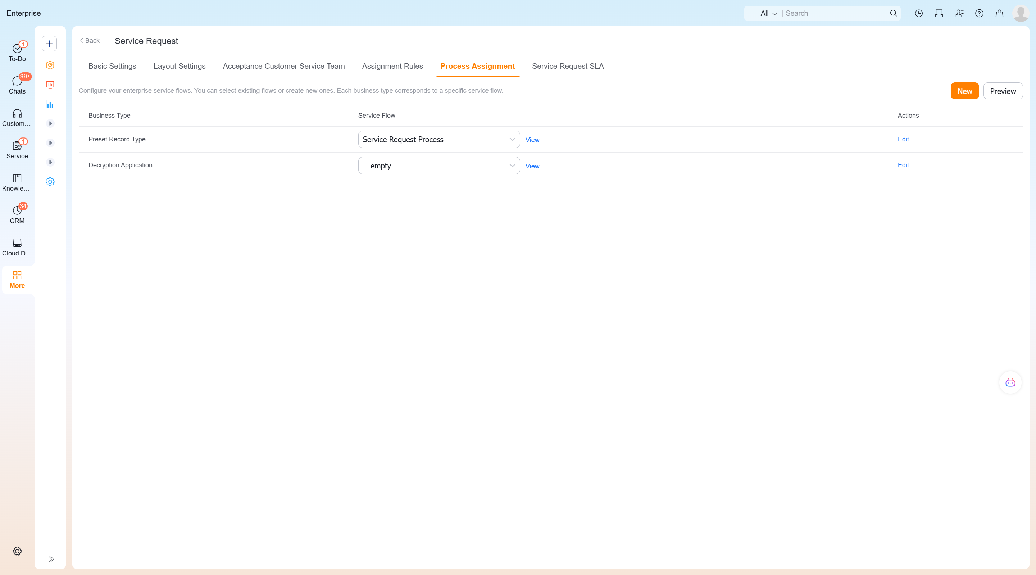Click View for Preset Record Type
Screen dimensions: 1036x575
(x=532, y=140)
